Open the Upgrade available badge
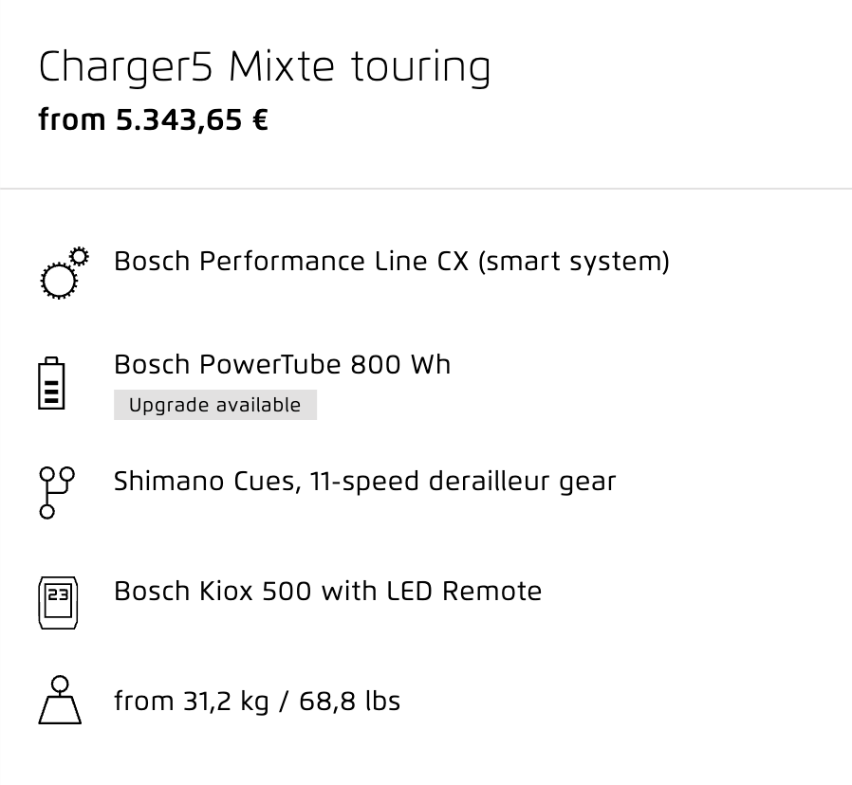This screenshot has width=852, height=785. click(x=215, y=405)
